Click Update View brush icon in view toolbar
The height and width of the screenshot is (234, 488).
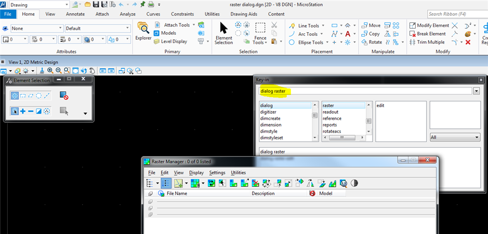(x=42, y=71)
